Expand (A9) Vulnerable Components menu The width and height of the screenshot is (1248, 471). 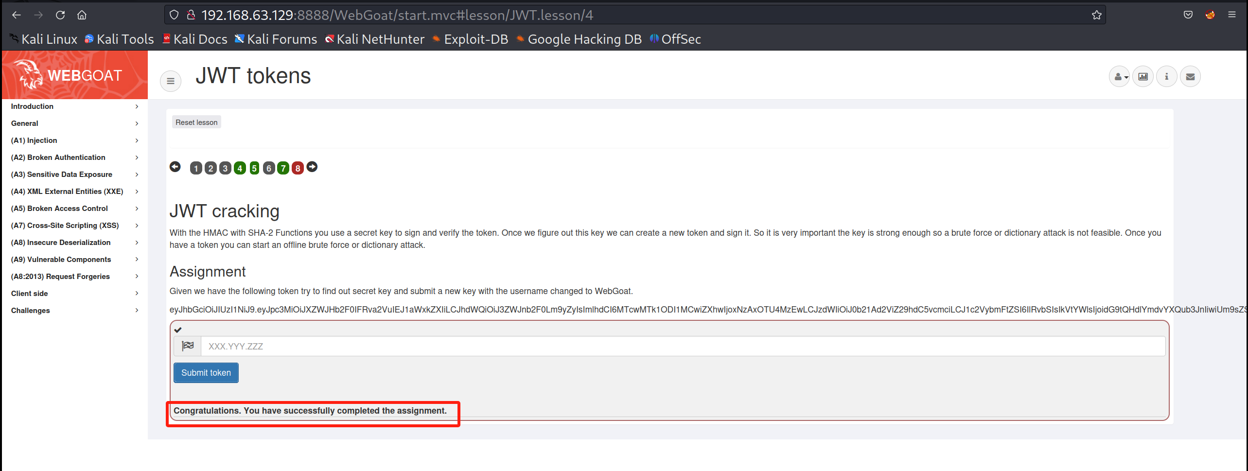74,260
